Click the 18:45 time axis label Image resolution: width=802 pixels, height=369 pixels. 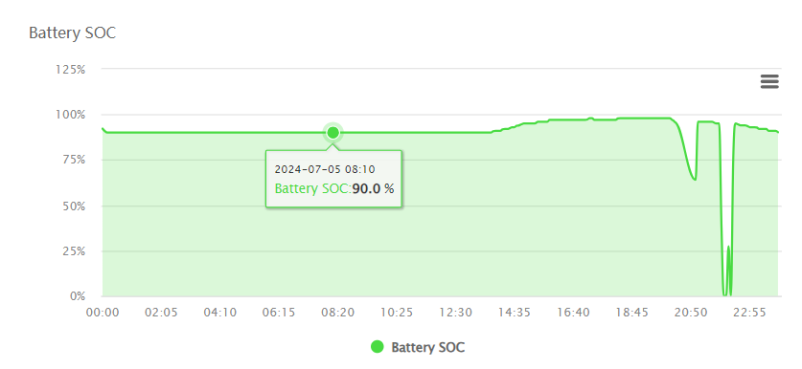632,313
